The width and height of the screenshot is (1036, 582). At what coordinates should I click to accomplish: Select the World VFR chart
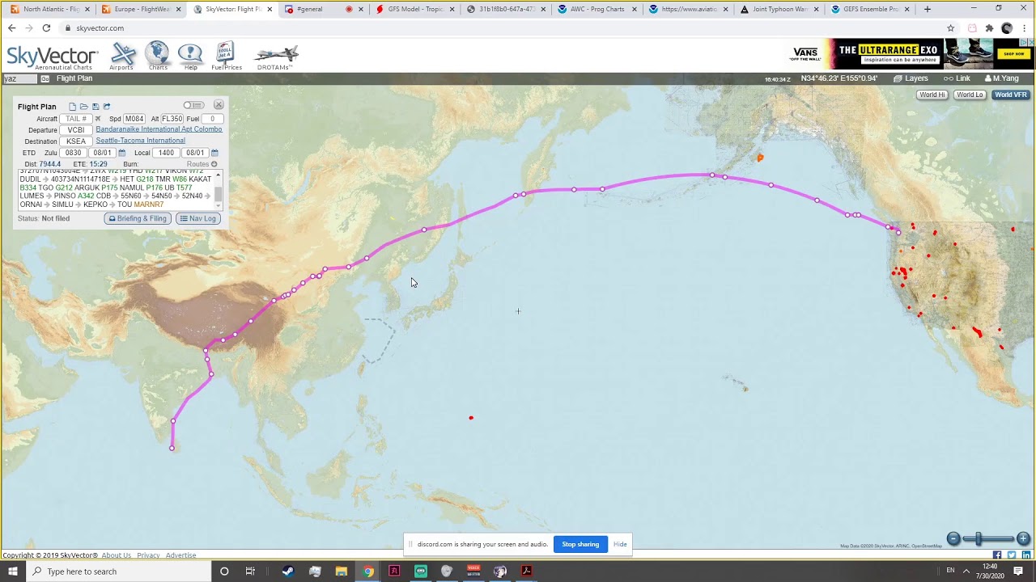point(1011,95)
